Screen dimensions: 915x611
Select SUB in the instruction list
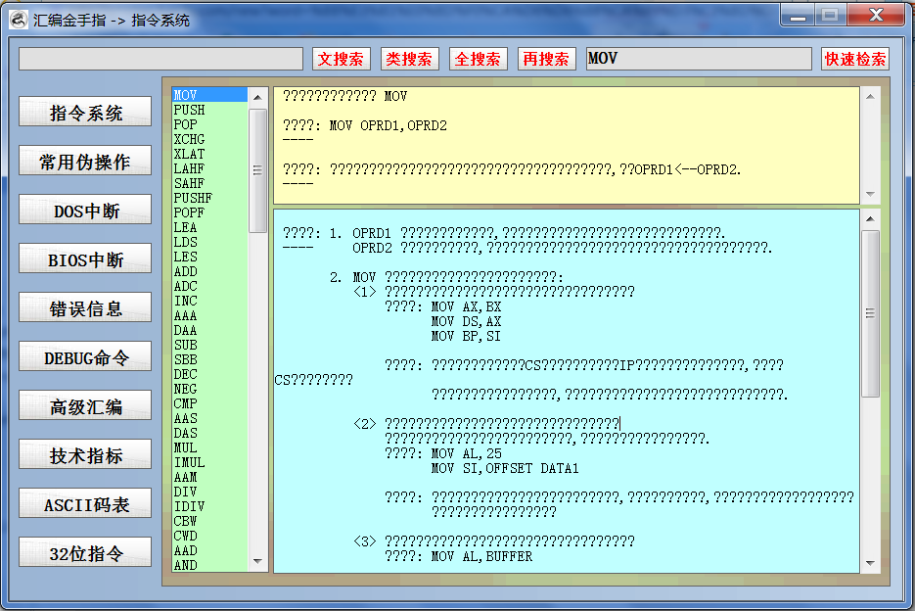(209, 345)
